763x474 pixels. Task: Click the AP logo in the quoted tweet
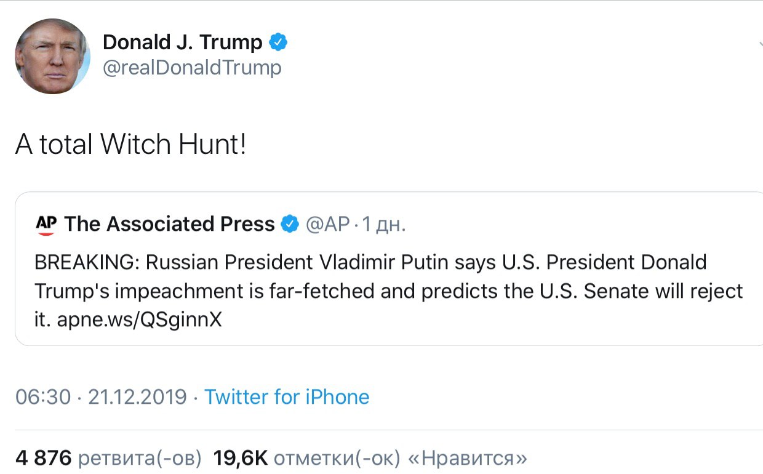coord(46,225)
